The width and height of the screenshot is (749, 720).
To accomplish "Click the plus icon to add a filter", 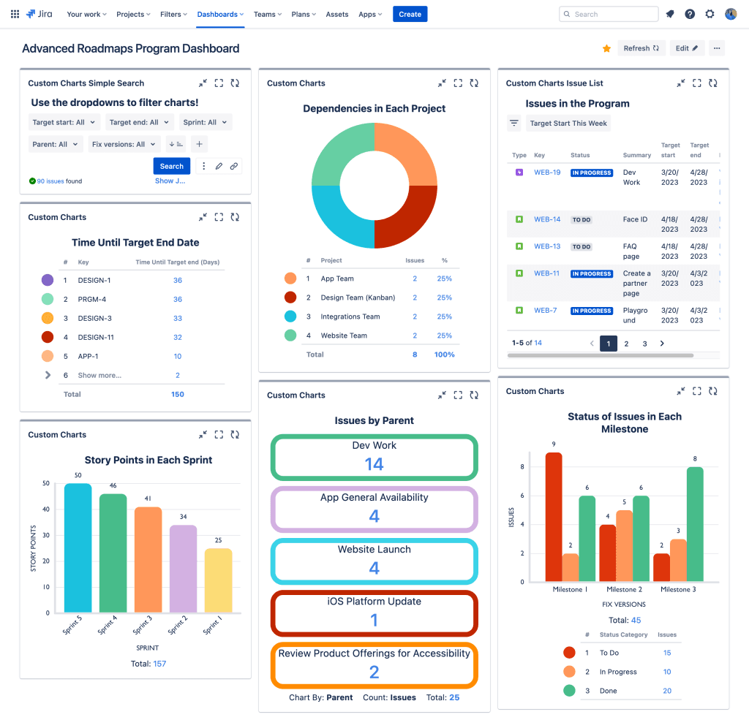I will tap(198, 144).
